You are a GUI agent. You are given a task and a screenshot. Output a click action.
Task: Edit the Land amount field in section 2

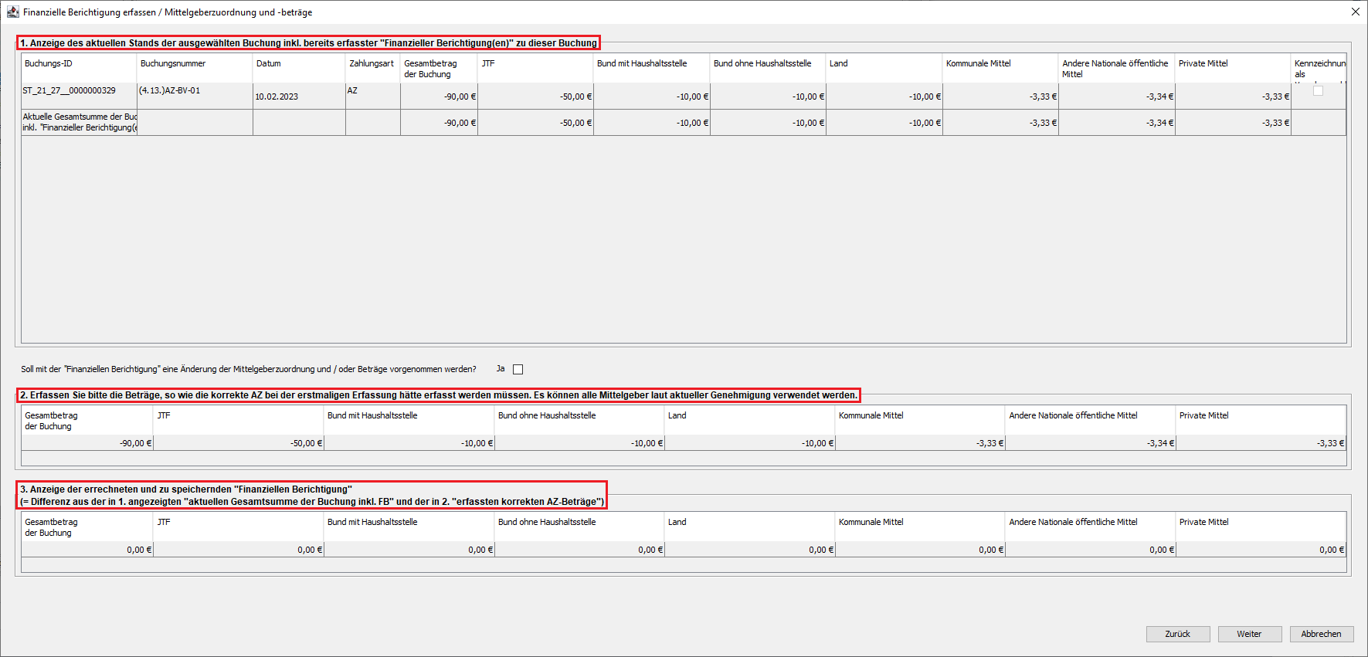point(750,443)
